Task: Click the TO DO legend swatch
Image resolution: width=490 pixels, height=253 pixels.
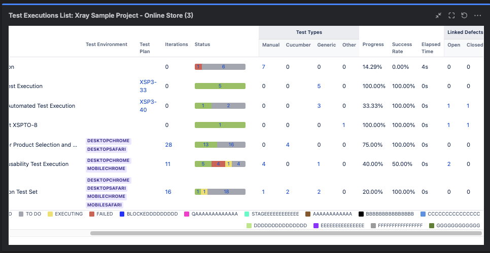Action: click(x=21, y=214)
